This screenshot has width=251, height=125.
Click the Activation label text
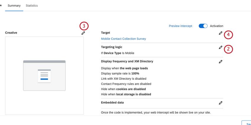click(216, 26)
